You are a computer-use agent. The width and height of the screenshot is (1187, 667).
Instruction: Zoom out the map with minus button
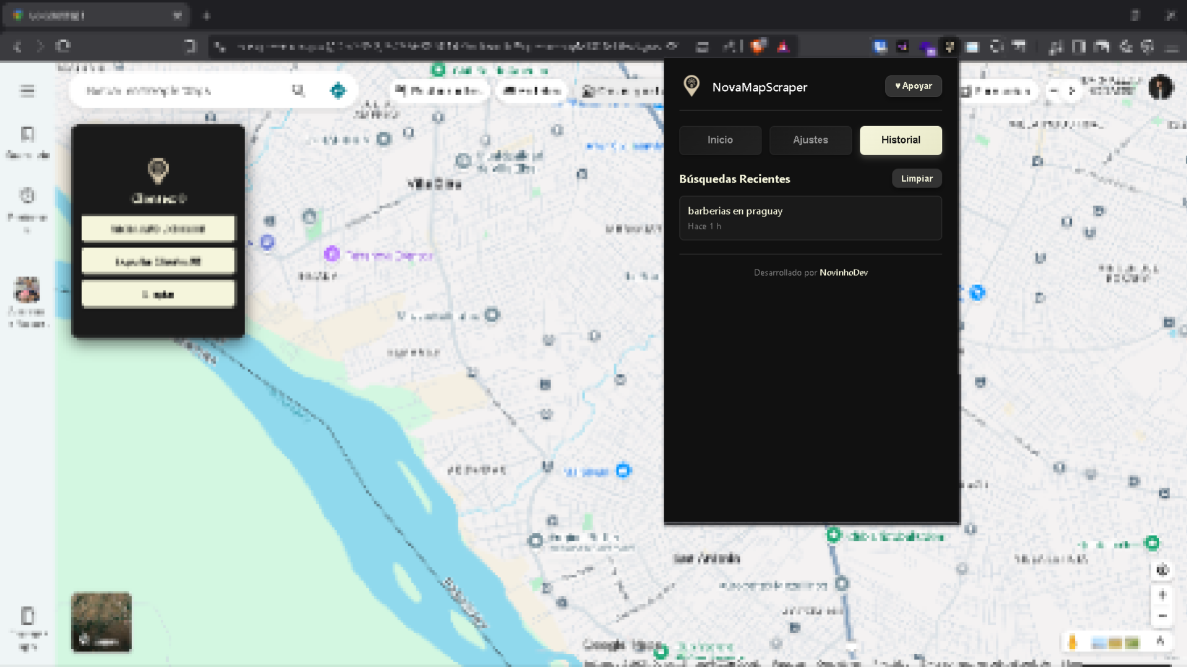[x=1162, y=616]
